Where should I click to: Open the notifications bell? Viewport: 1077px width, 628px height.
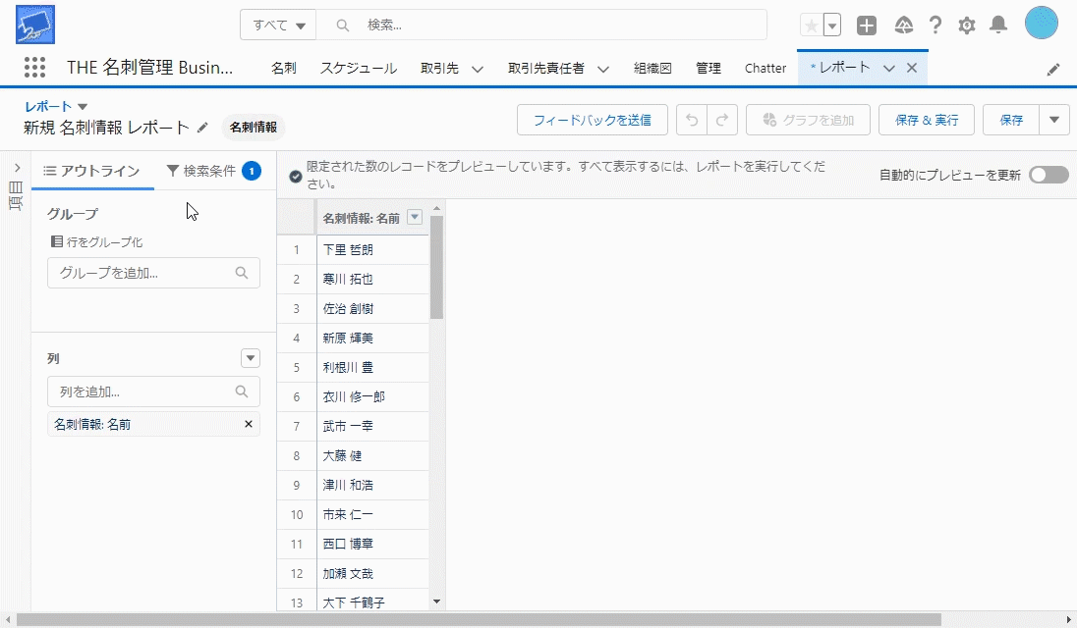pos(998,26)
